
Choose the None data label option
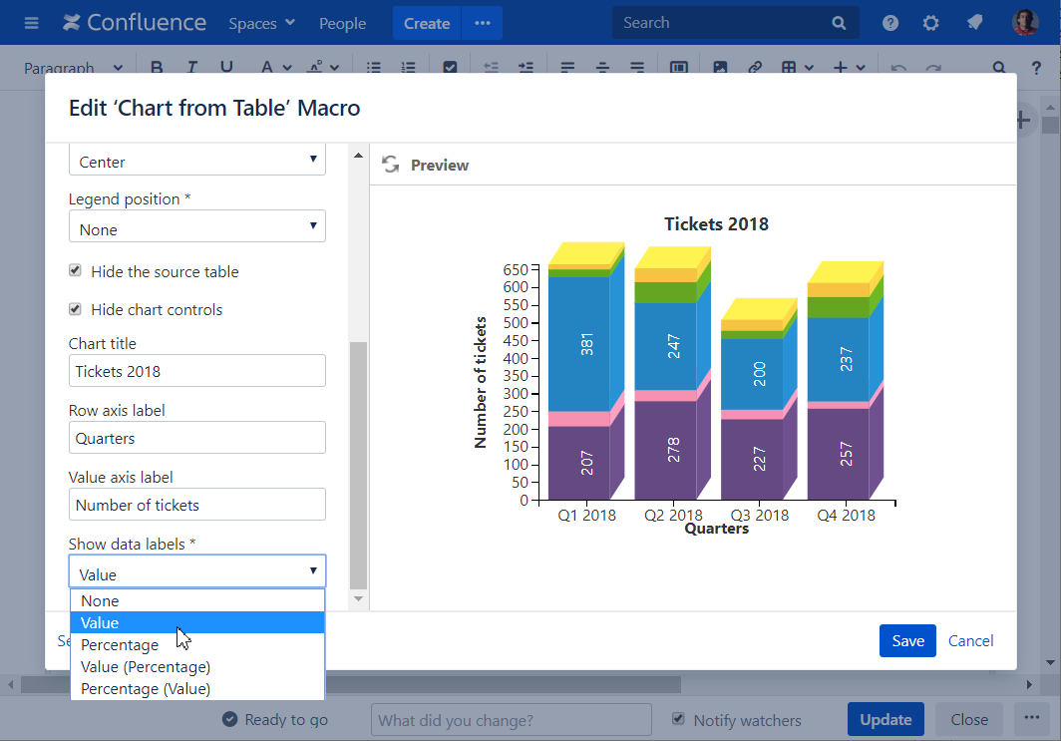(100, 601)
